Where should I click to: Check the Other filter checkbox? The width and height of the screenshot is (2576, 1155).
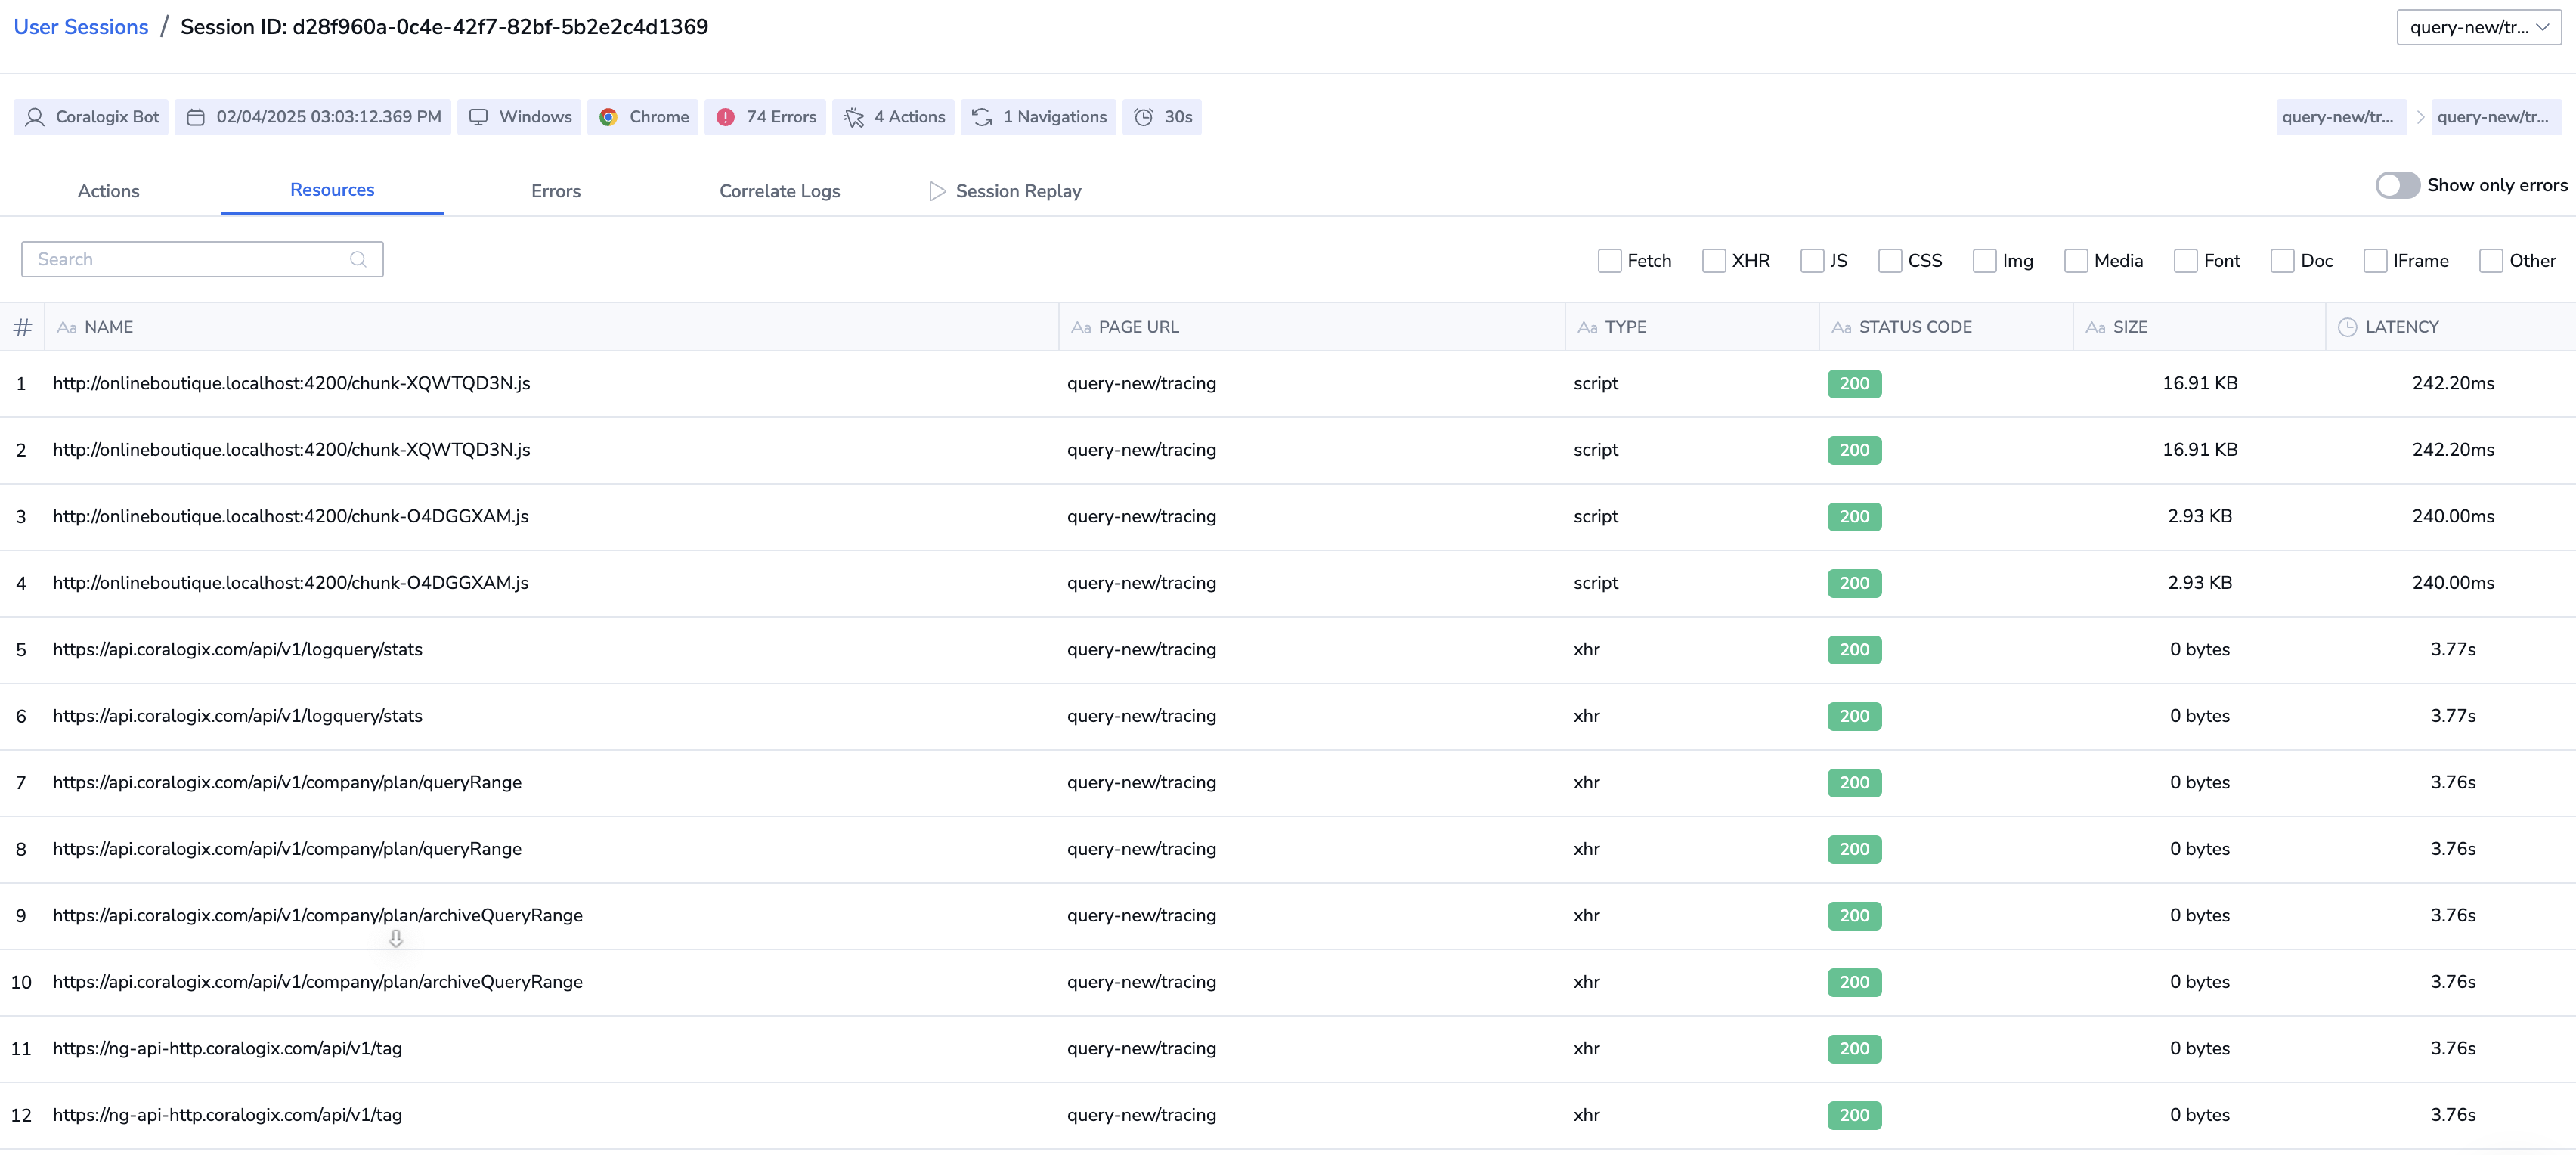pos(2491,261)
